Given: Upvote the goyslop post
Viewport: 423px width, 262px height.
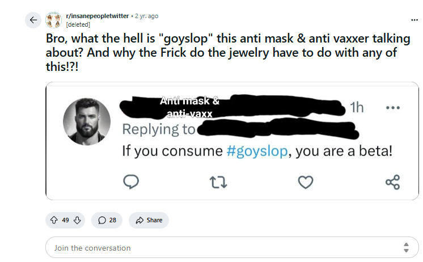Looking at the screenshot, I should click(54, 220).
